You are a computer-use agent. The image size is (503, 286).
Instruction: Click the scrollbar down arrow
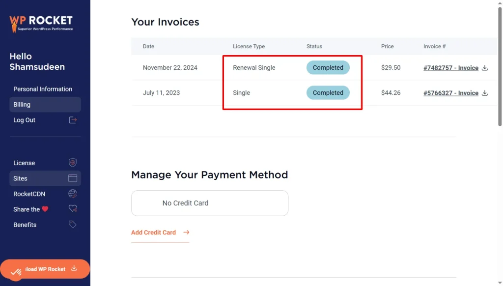pos(499,281)
